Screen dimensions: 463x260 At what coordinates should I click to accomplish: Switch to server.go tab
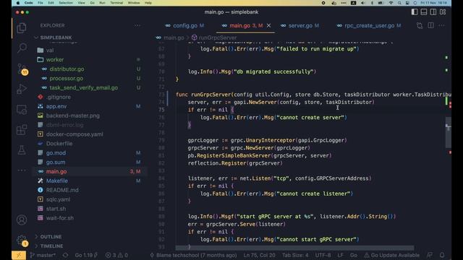300,26
